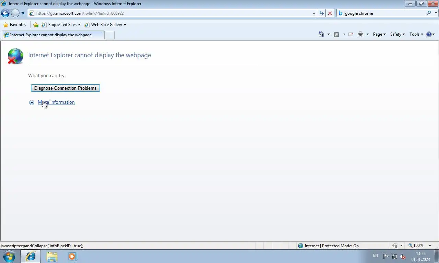Open Windows Explorer folder taskbar icon
This screenshot has height=263, width=439.
52,256
